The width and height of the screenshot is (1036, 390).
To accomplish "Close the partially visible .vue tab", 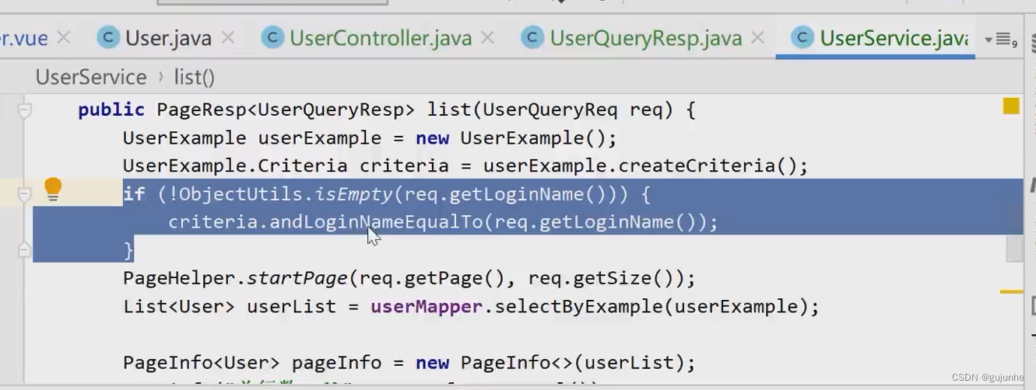I will pos(64,37).
